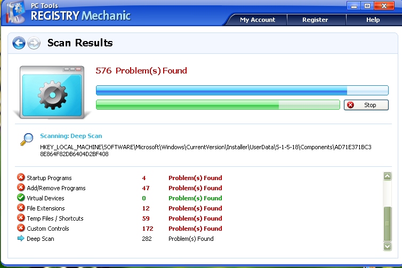This screenshot has width=402, height=268.
Task: Click the red error icon beside Add/Remove Programs
Action: click(21, 188)
